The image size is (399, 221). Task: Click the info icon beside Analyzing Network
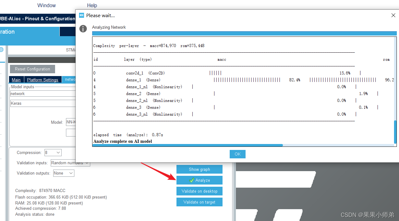(83, 29)
